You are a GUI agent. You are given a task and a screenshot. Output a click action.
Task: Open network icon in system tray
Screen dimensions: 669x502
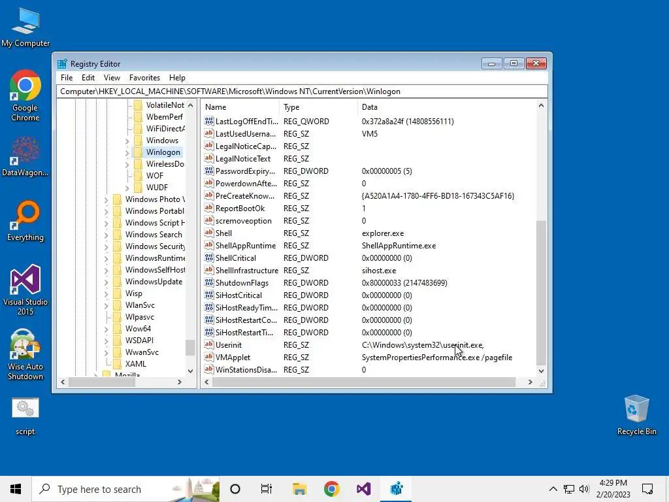569,489
